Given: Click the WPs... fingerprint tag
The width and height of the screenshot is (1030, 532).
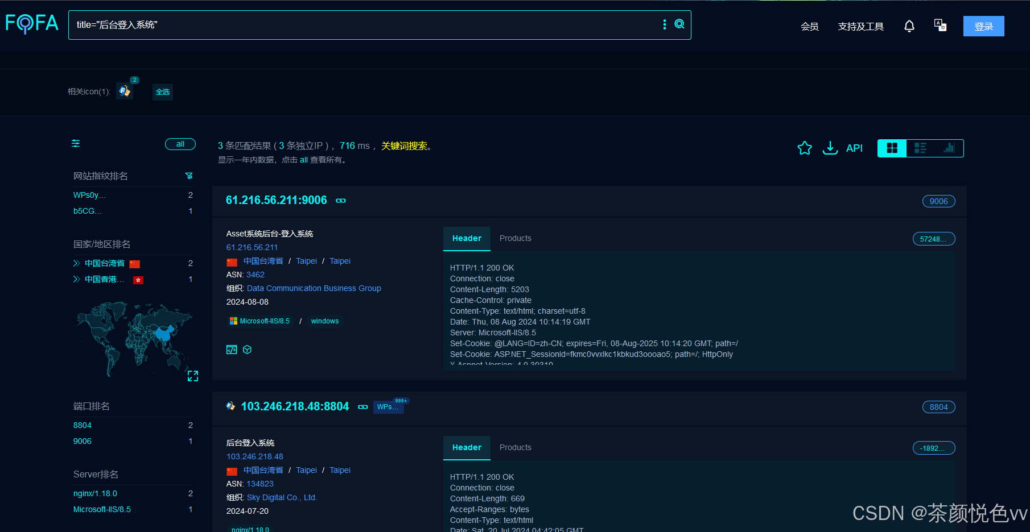Looking at the screenshot, I should [388, 406].
